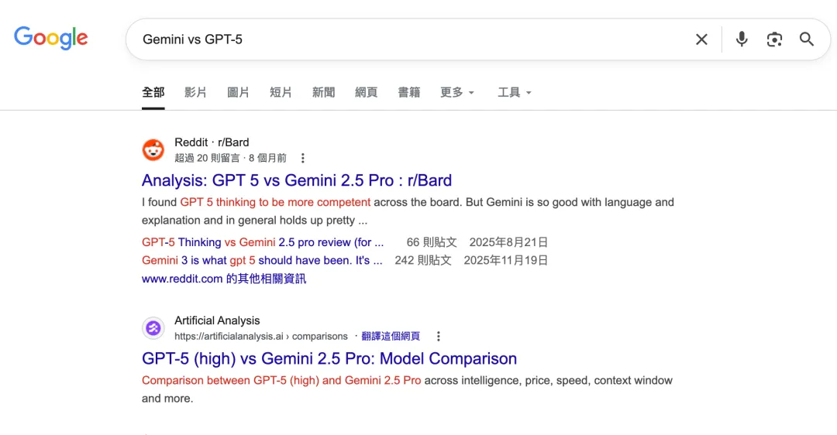The height and width of the screenshot is (435, 837).
Task: Click the 242 則貼文 count
Action: [423, 260]
